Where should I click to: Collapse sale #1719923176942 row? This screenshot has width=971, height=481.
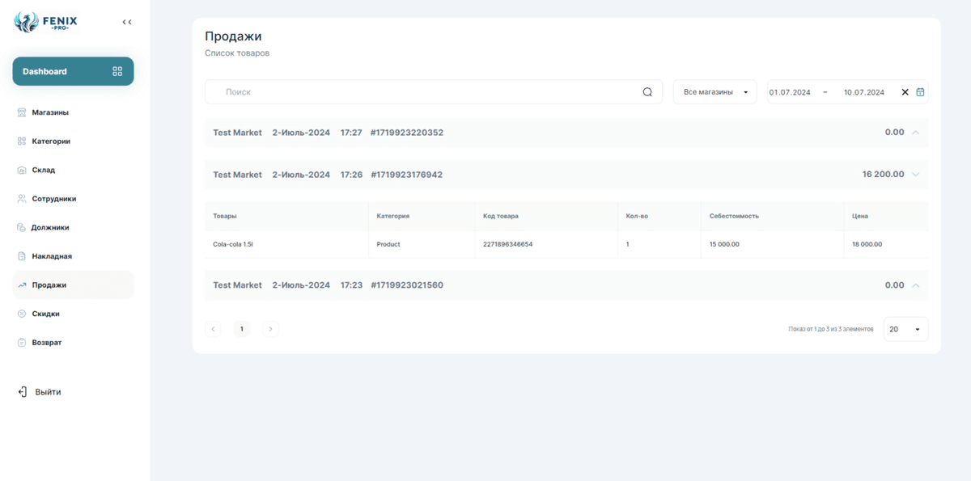coord(915,175)
